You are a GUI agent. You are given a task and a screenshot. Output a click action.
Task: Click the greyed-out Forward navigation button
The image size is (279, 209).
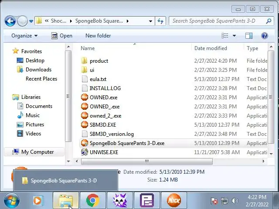[x=22, y=21]
